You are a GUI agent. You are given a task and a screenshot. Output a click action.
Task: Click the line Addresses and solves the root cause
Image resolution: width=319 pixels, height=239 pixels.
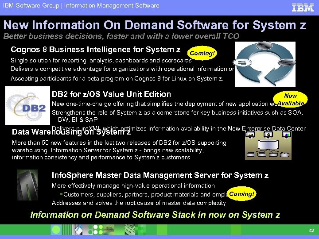139,203
